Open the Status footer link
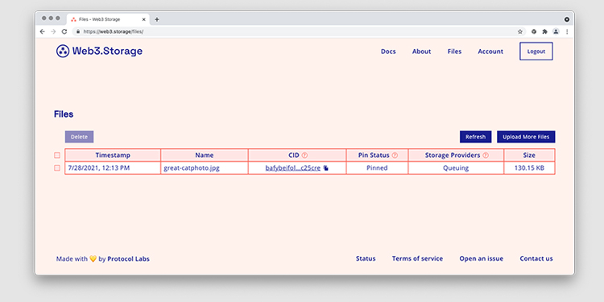 [366, 259]
